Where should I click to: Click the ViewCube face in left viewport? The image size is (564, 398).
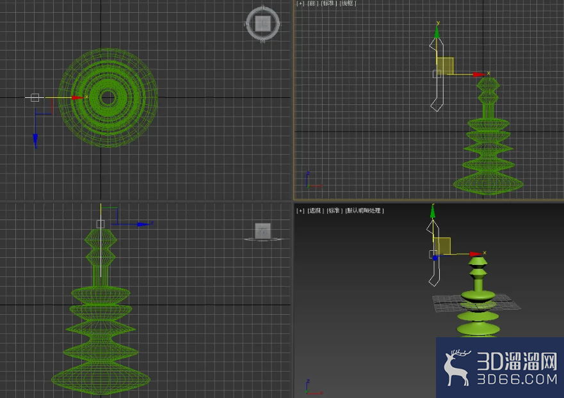pos(262,230)
